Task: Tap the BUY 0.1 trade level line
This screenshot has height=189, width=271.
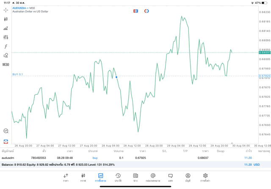Action: point(18,74)
